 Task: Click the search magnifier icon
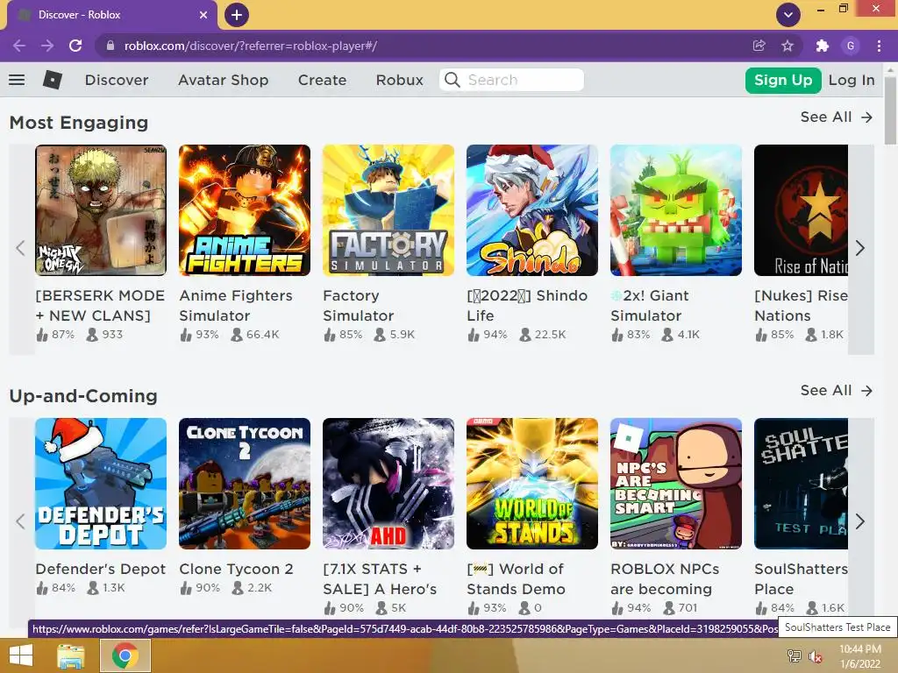[x=452, y=80]
